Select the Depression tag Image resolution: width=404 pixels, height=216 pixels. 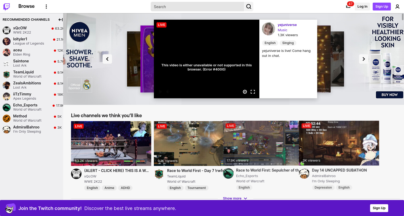pos(323,187)
